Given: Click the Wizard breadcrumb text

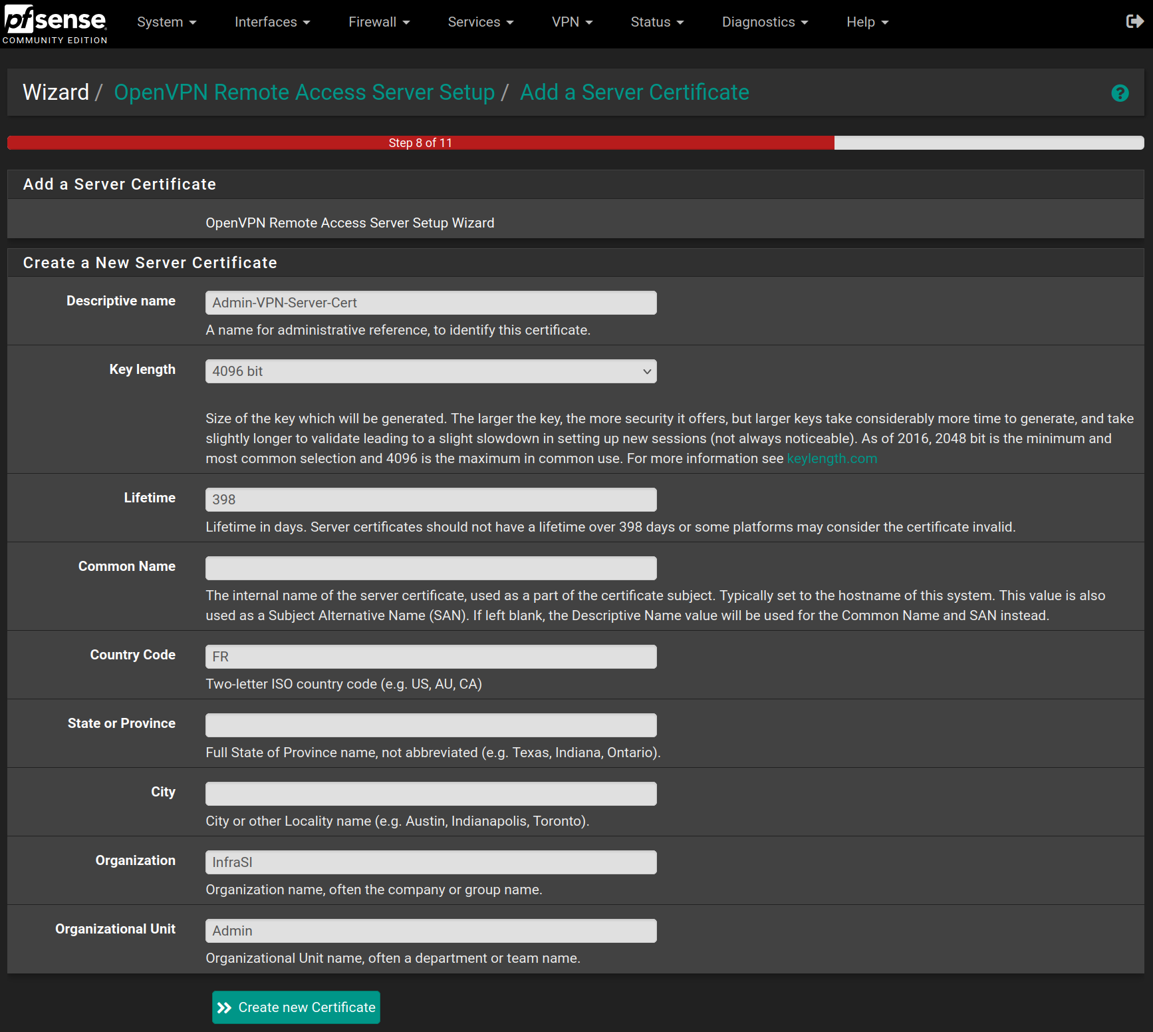Looking at the screenshot, I should pyautogui.click(x=56, y=92).
